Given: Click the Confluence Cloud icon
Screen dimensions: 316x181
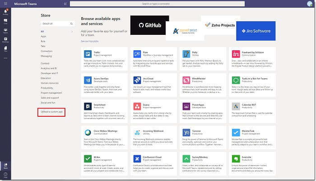Looking at the screenshot, I should [137, 159].
